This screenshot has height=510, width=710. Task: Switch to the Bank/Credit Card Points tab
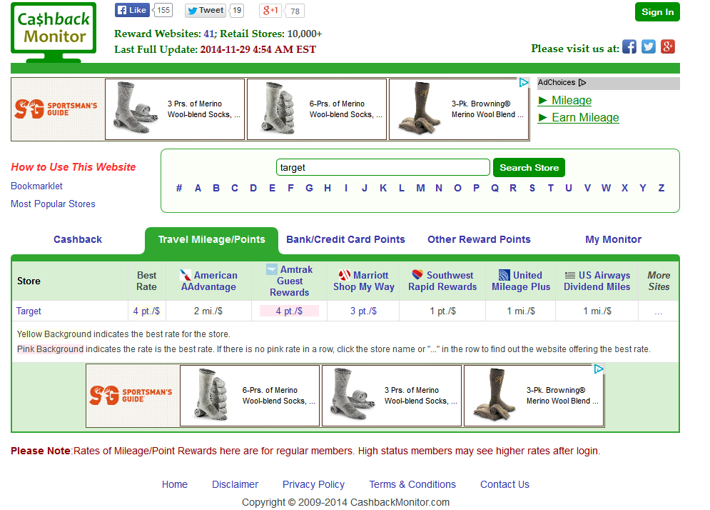(345, 239)
